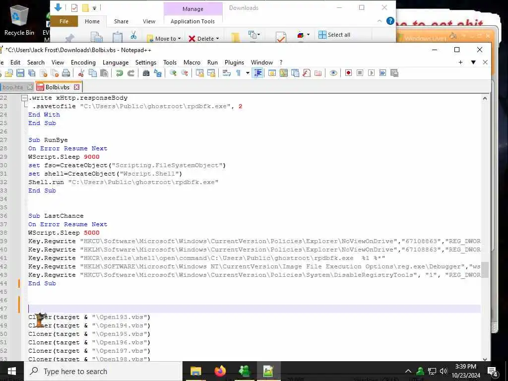Viewport: 508px width, 381px height.
Task: Click the macro playback icon
Action: tap(371, 73)
